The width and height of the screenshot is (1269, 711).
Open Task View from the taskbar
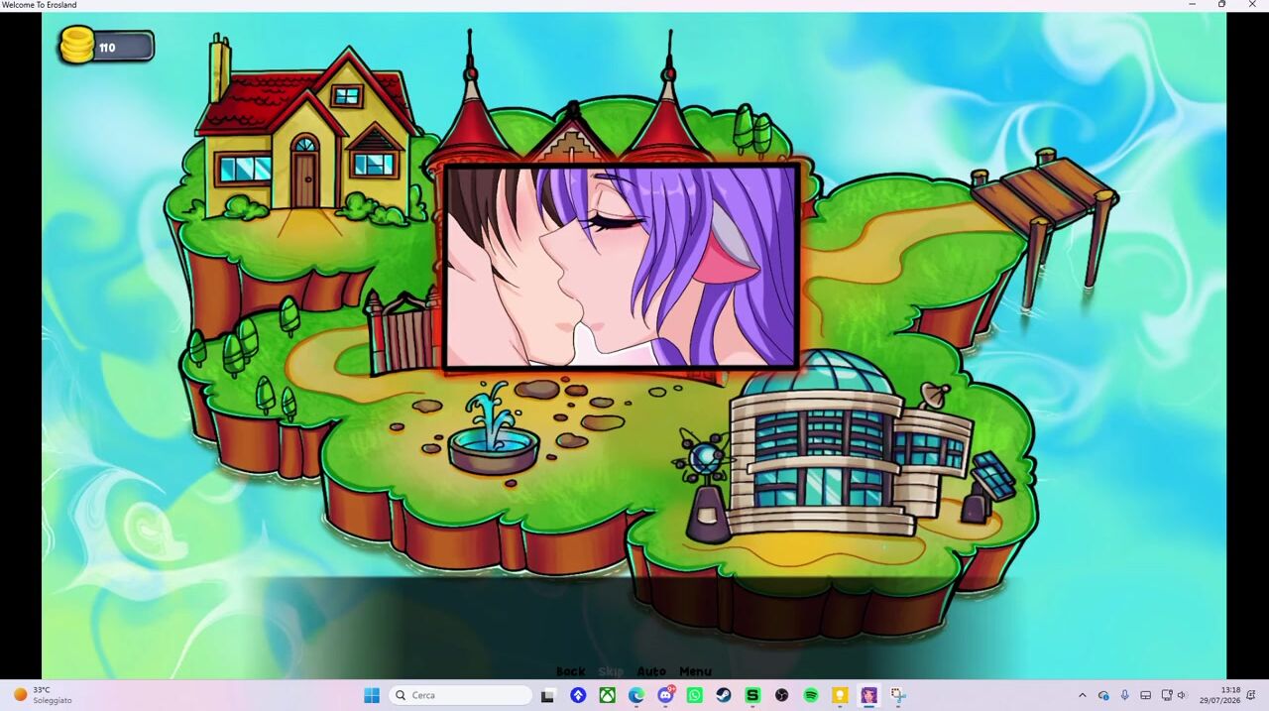[x=547, y=695]
